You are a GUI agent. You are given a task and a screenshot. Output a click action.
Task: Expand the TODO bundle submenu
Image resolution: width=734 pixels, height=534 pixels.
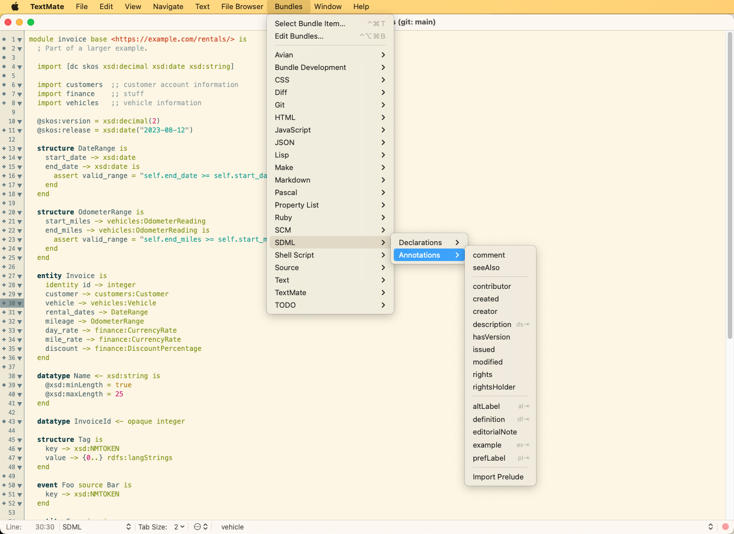(330, 305)
